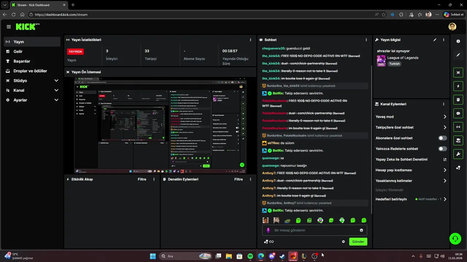Open Yapay Zeka ile Sohbet Denetimi external link icon
The image size is (467, 262).
tap(445, 159)
